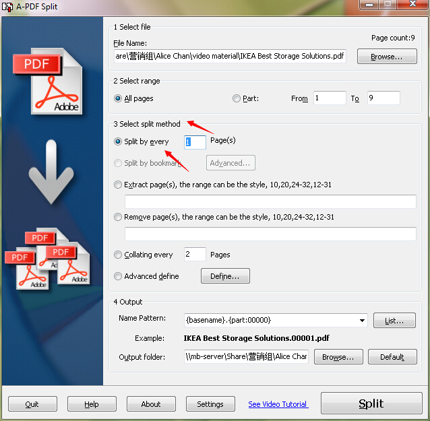Open the Settings button at the bottom
This screenshot has height=421, width=430.
[x=210, y=404]
